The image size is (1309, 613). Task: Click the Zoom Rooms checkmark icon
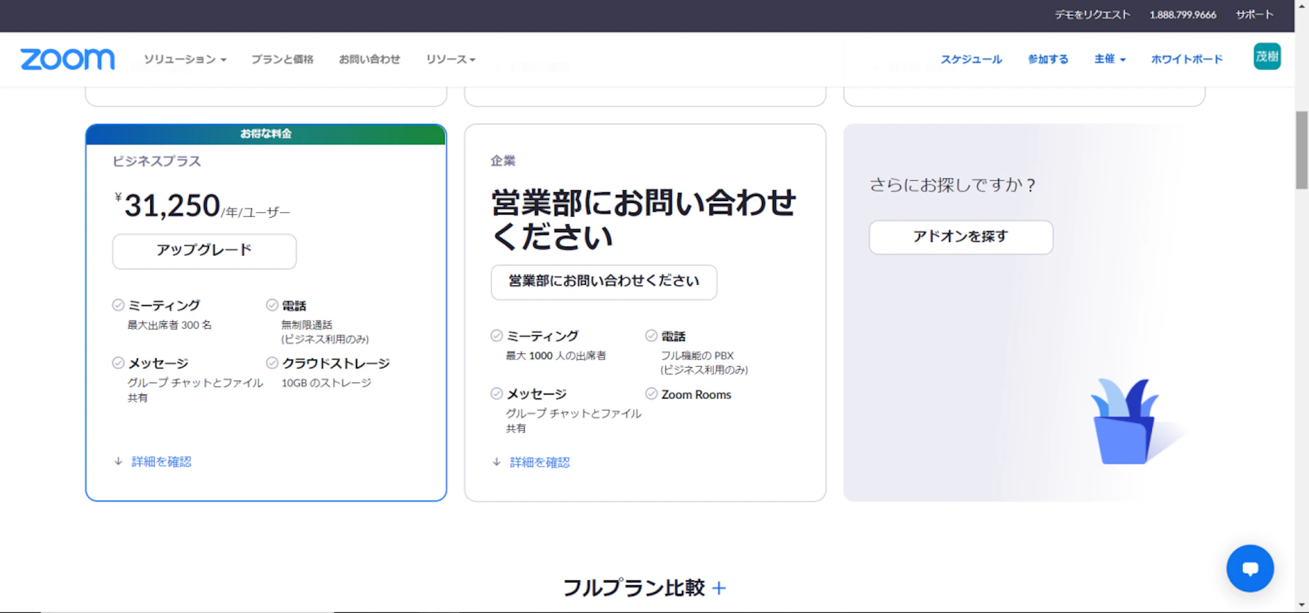click(x=651, y=394)
